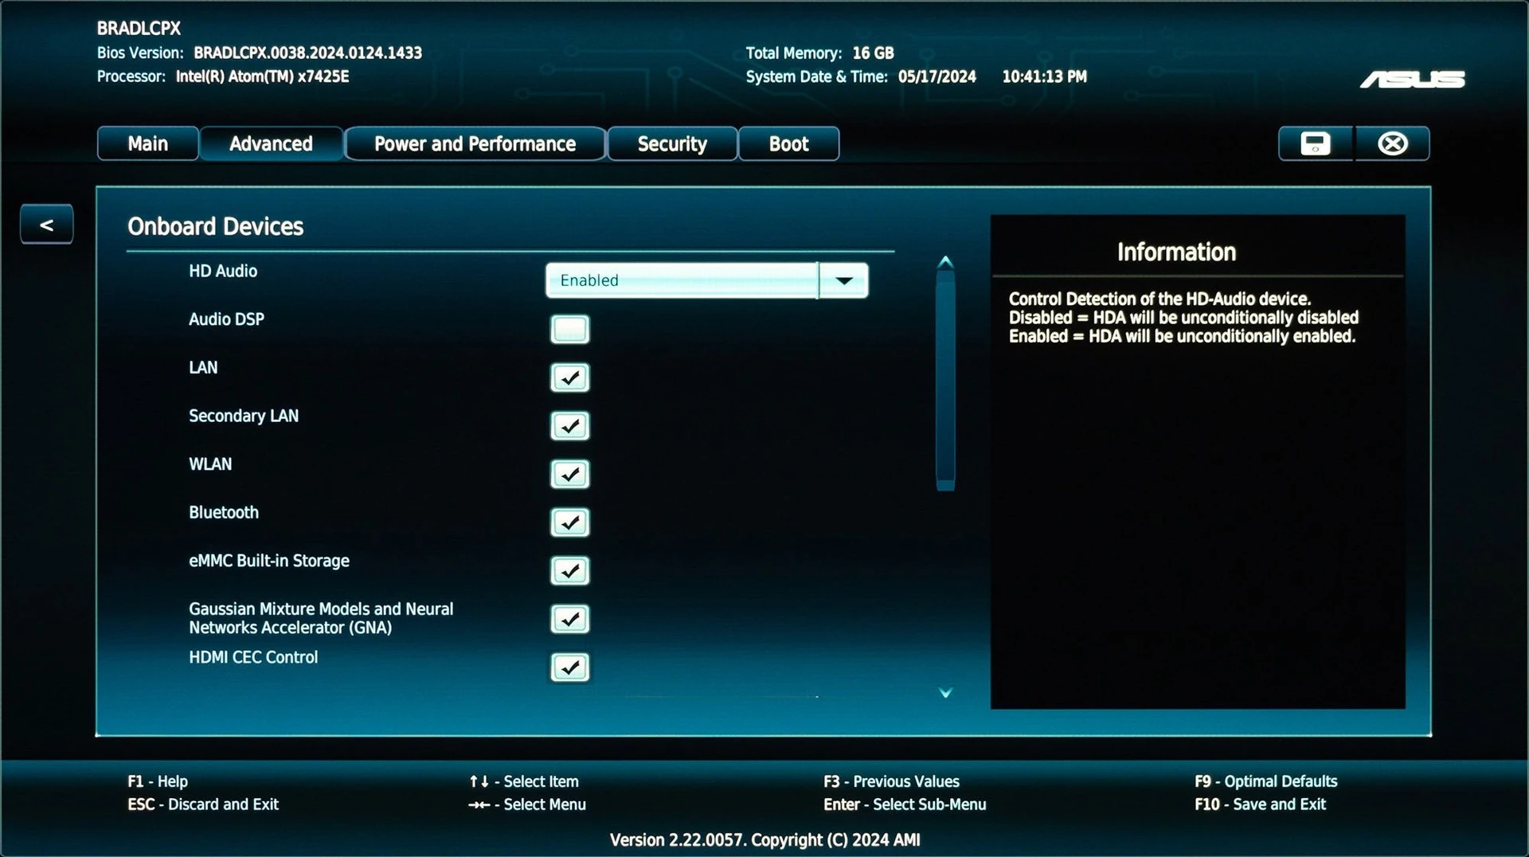This screenshot has width=1529, height=857.
Task: Toggle the Secondary LAN checkbox
Action: tap(569, 426)
